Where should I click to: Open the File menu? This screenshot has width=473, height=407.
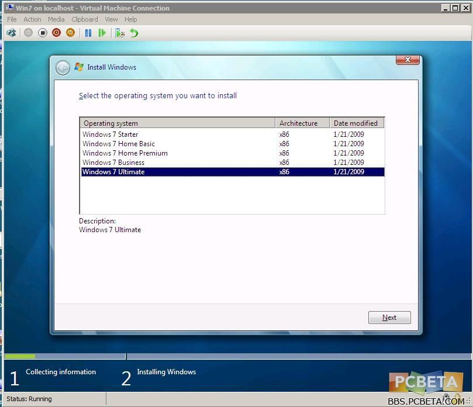click(12, 19)
